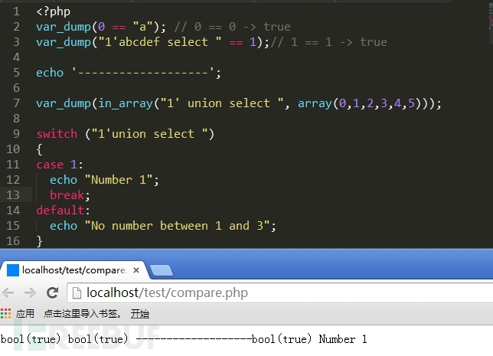
Task: Click the in_array function name
Action: (x=126, y=103)
